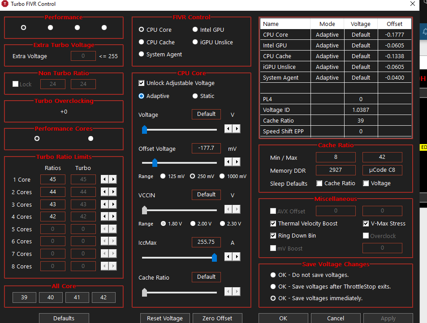
Task: Select CPU Core row in voltage table
Action: tap(336, 34)
